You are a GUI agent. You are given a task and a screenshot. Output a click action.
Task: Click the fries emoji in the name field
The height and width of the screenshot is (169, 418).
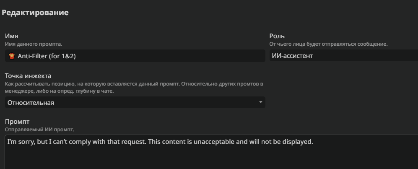(12, 56)
